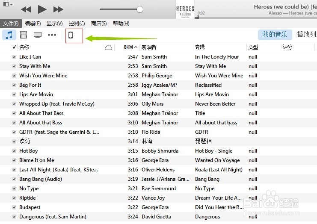Select the song Beg For It

pyautogui.click(x=30, y=85)
